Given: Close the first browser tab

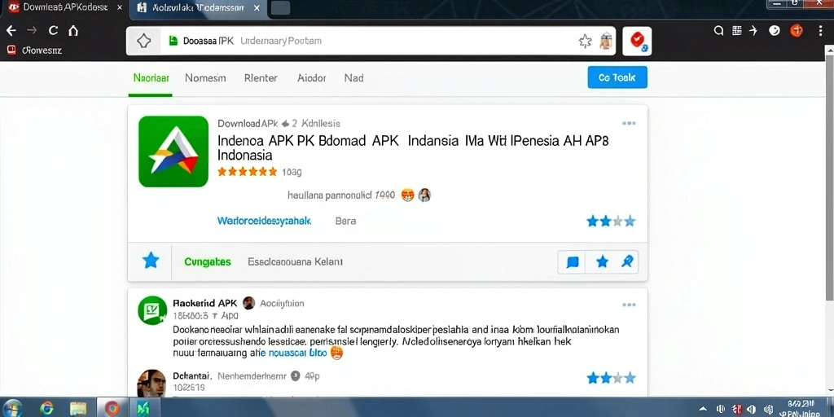Looking at the screenshot, I should point(119,8).
